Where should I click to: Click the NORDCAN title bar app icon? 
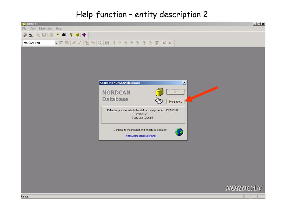(x=23, y=24)
